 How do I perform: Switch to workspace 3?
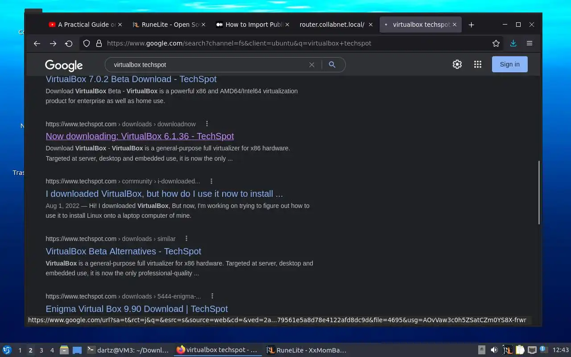(x=41, y=350)
